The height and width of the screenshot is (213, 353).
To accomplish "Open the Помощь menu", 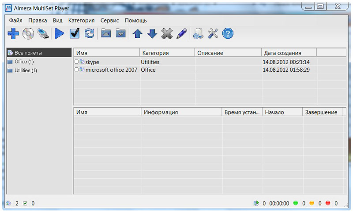I will 136,20.
